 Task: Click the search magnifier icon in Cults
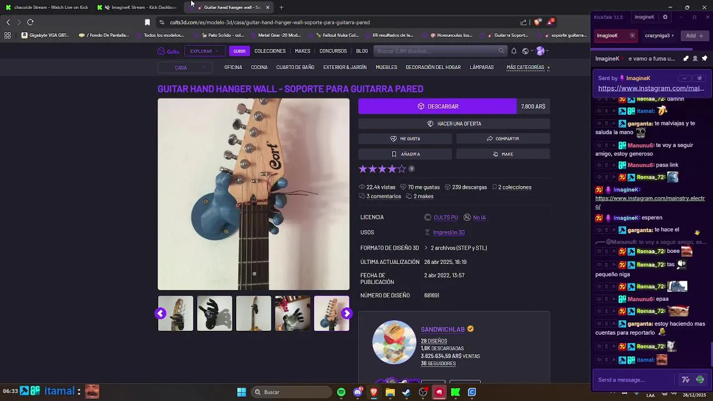tap(501, 51)
